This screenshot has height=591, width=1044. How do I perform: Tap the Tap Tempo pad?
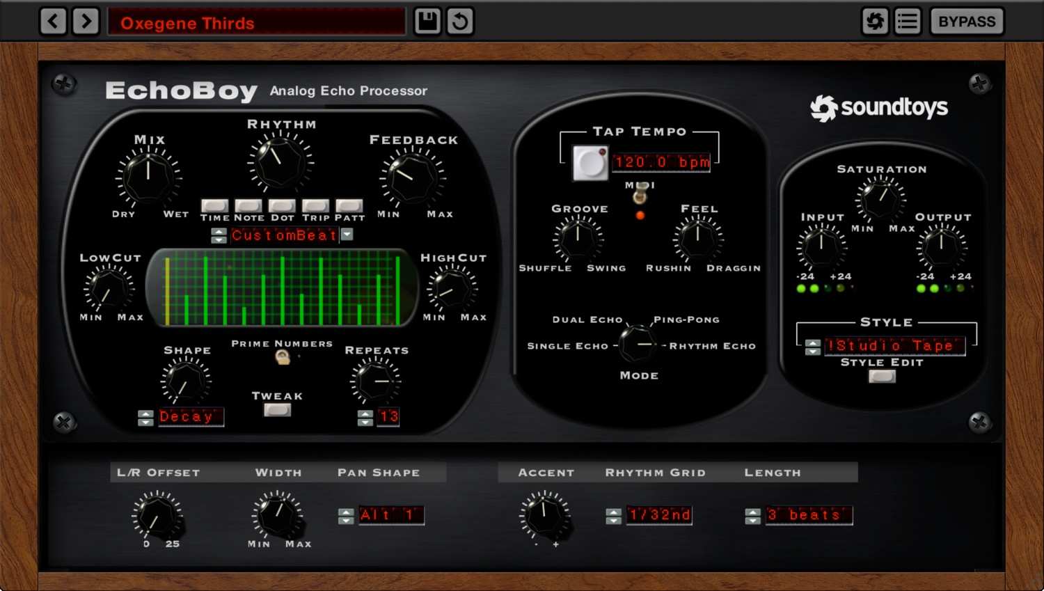point(590,161)
